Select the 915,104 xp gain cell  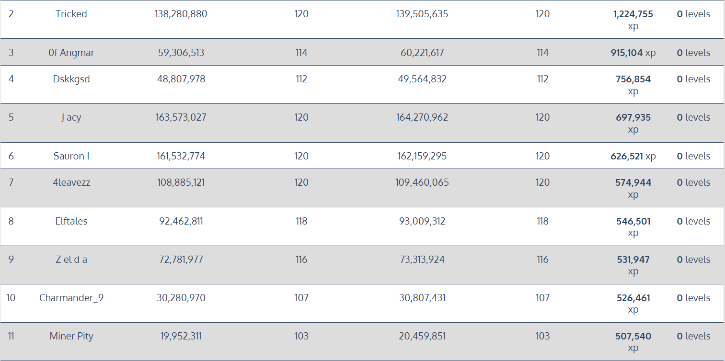click(x=630, y=53)
